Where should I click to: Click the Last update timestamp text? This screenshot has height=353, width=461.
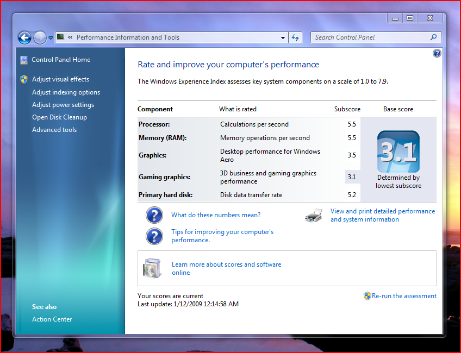188,304
